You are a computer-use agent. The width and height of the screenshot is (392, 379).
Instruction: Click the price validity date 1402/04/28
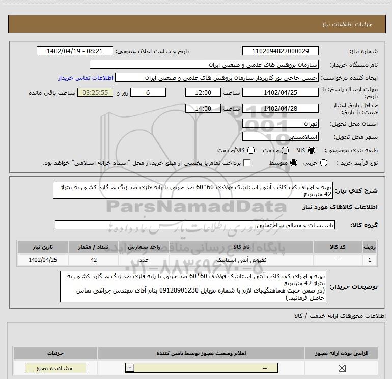tap(280, 109)
